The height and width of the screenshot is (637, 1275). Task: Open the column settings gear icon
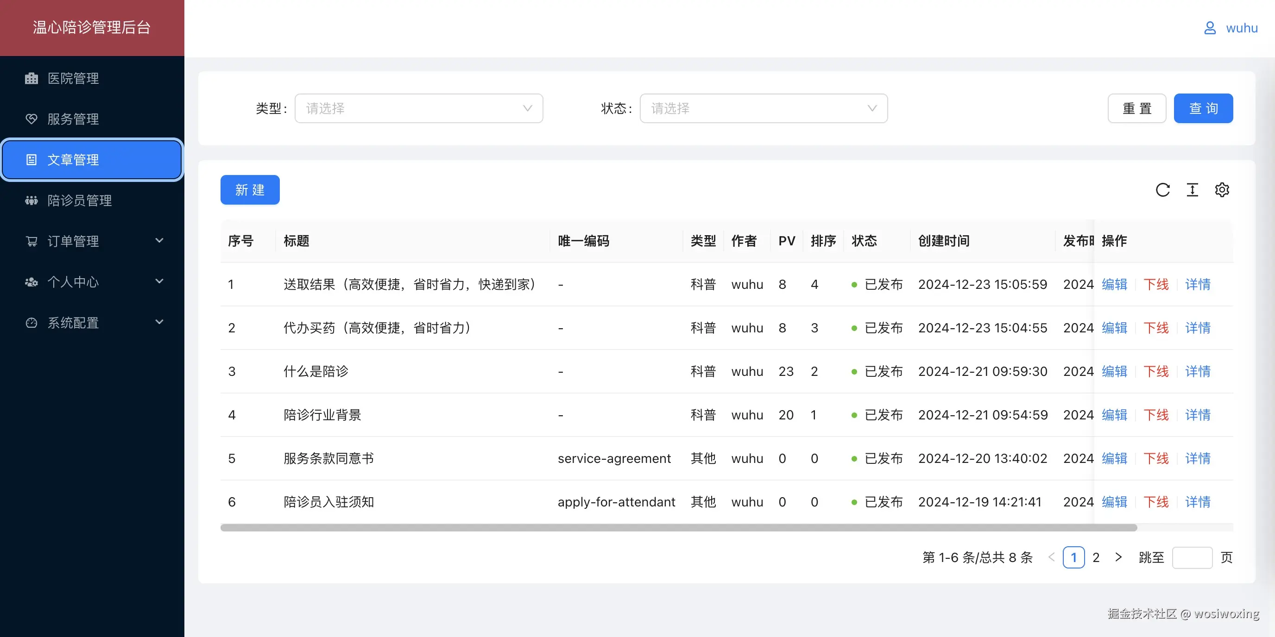[x=1222, y=189]
